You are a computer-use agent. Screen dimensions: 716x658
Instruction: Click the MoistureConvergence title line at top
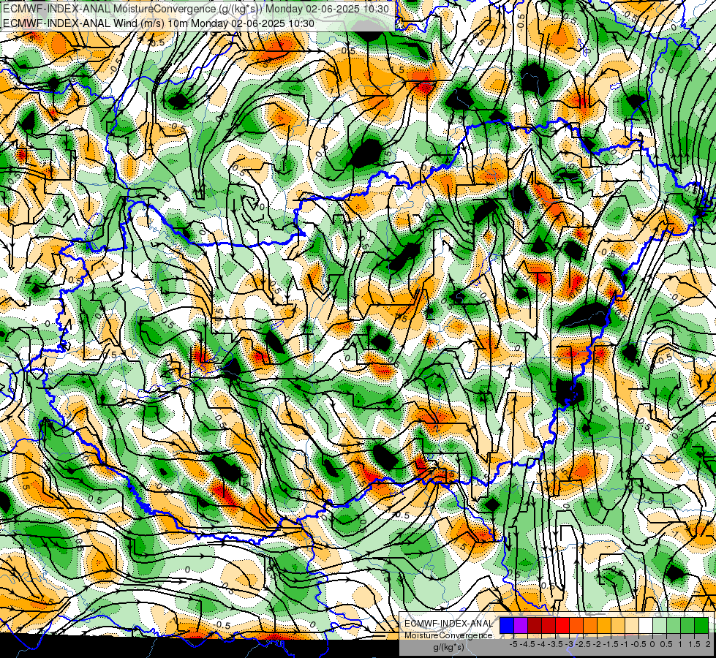coord(196,9)
